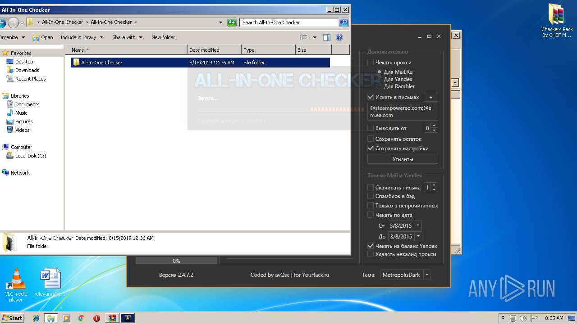Open Internet Explorer from the taskbar
Viewport: 577px width, 324px height.
tap(36, 318)
